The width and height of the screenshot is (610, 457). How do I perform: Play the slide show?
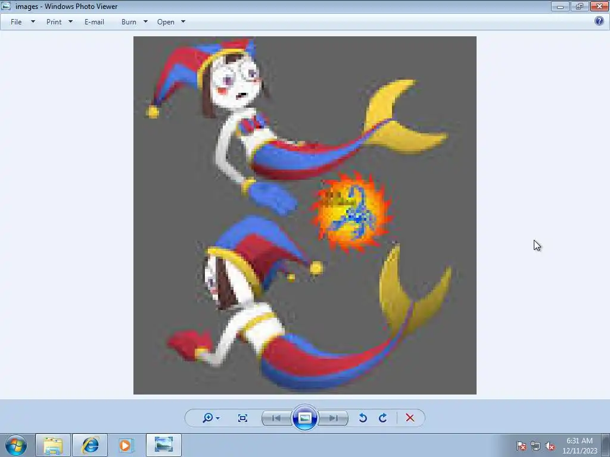tap(304, 418)
